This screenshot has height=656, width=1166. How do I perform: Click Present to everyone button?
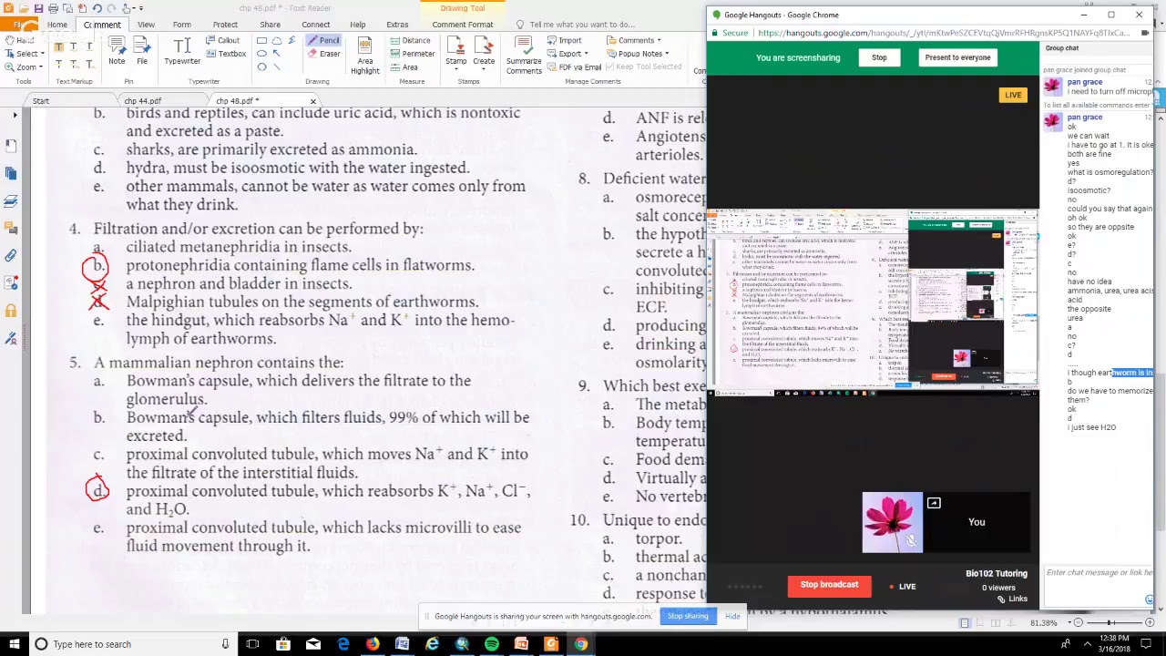coord(957,57)
